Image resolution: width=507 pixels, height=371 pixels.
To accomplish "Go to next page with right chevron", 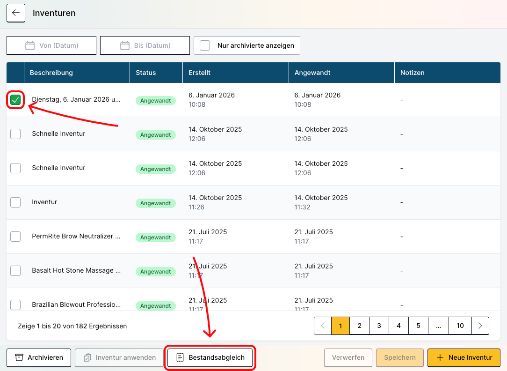I will 480,326.
